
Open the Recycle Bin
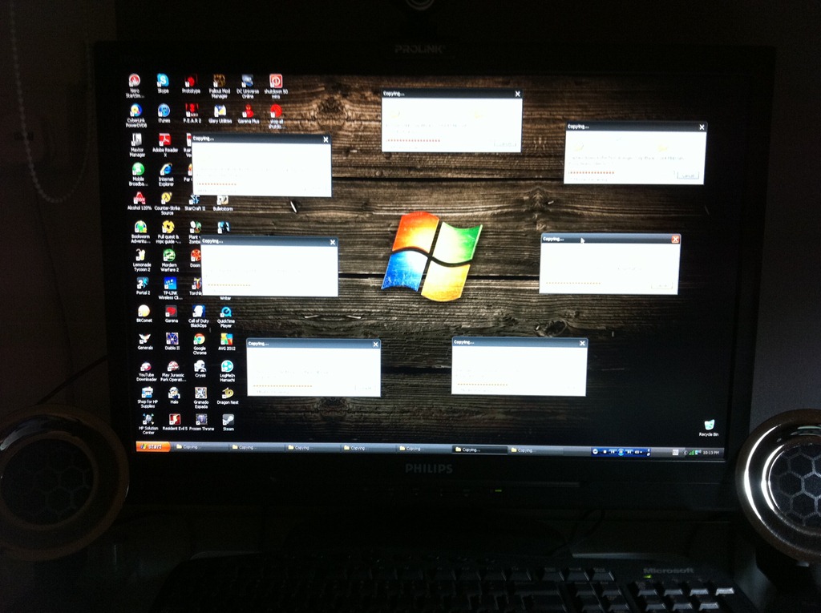click(x=709, y=428)
